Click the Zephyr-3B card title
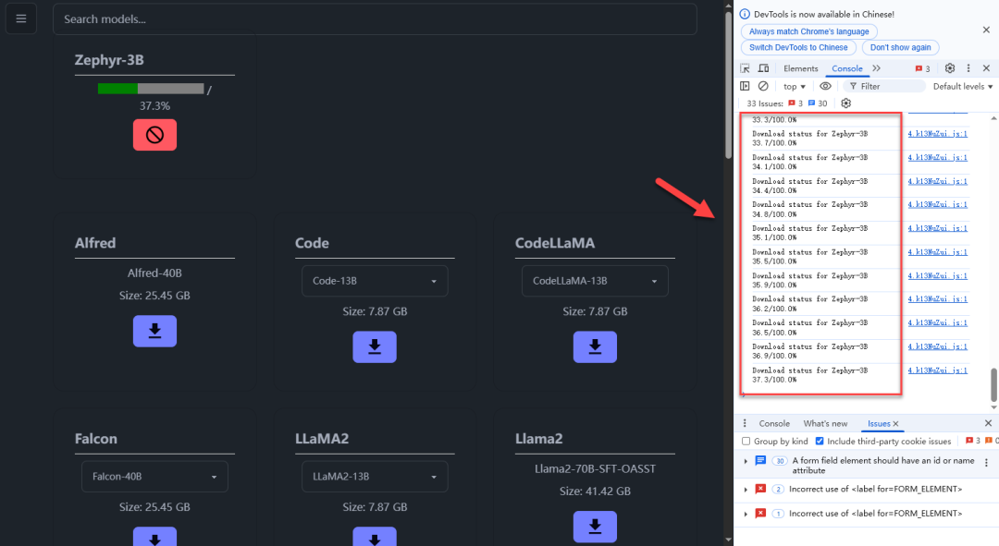Image resolution: width=999 pixels, height=546 pixels. 109,60
